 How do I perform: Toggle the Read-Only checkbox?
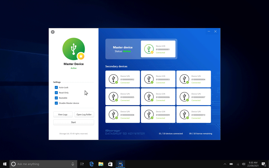[56, 93]
